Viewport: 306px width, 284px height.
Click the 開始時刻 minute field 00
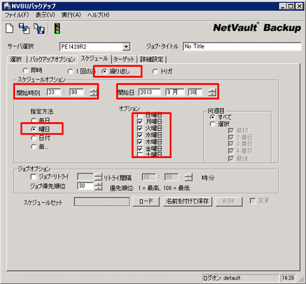[x=77, y=92]
